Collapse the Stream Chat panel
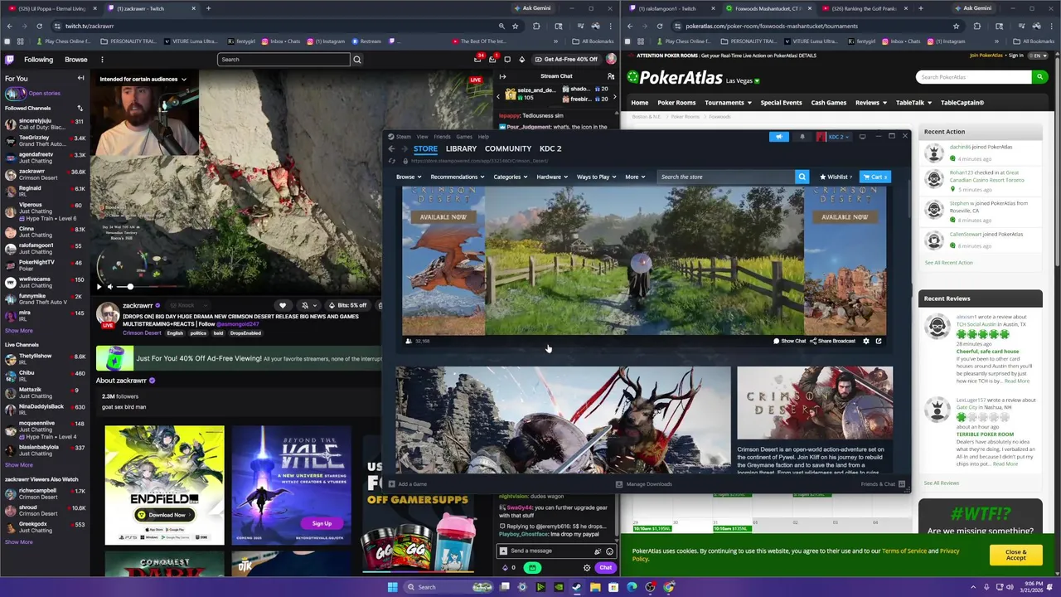This screenshot has height=597, width=1061. pyautogui.click(x=502, y=76)
